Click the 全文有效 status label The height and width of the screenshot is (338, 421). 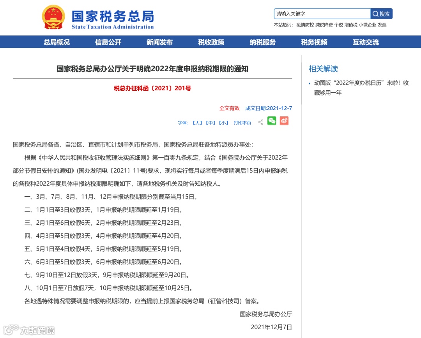coord(229,108)
